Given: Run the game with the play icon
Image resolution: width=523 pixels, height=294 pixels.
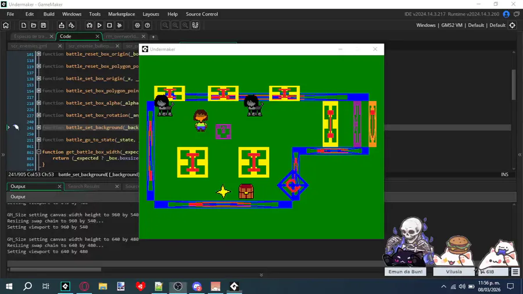Looking at the screenshot, I should [x=99, y=26].
